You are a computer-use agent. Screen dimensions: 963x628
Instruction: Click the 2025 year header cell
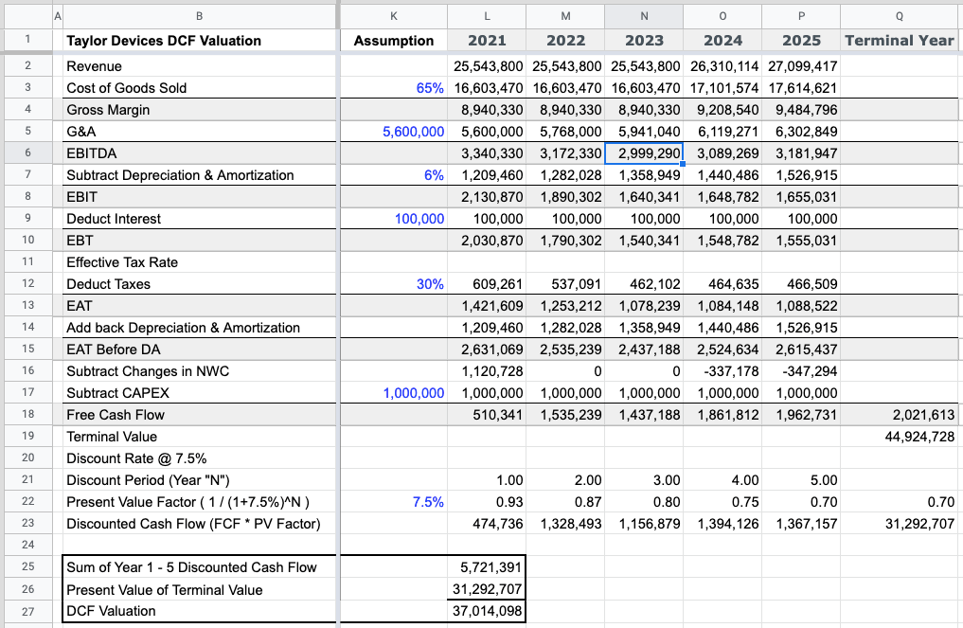pos(801,41)
